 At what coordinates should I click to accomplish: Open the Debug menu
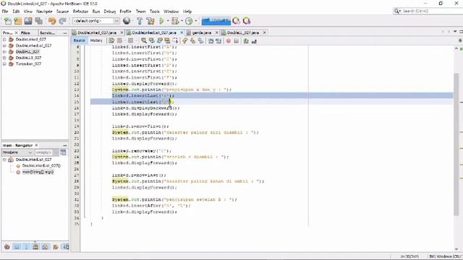coord(109,12)
